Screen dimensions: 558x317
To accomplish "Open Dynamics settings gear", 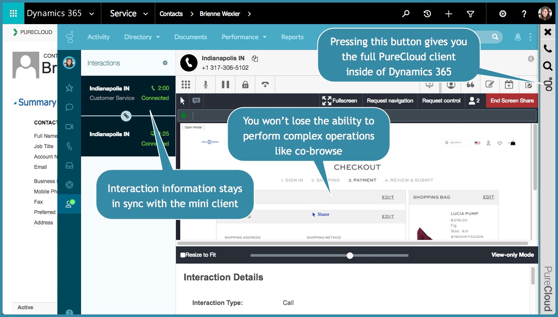I will click(503, 14).
